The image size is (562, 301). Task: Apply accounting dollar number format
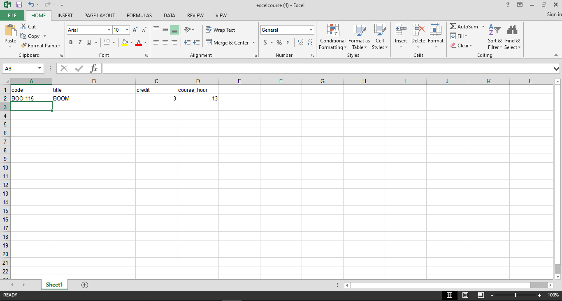coord(265,42)
